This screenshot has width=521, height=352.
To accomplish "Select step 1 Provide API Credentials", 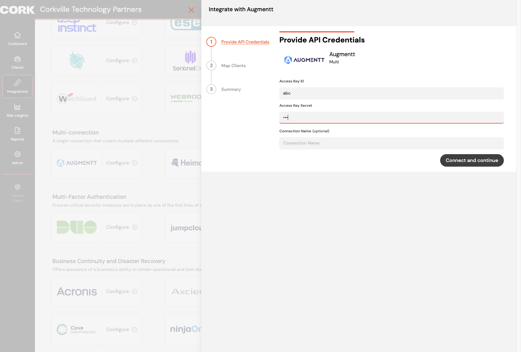I will pos(245,42).
